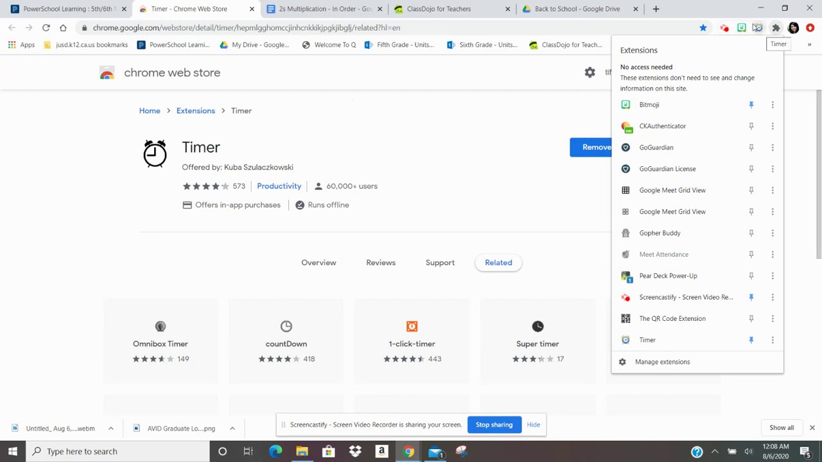822x462 pixels.
Task: Open more options for Meet Attendance
Action: (773, 255)
